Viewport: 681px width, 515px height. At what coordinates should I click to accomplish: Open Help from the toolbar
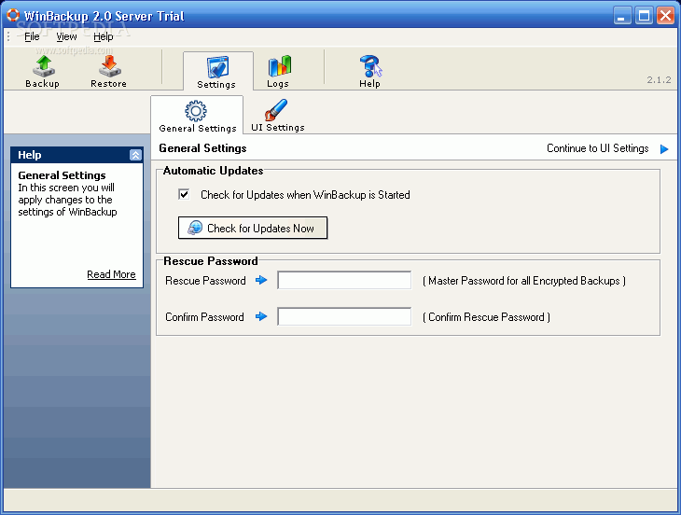point(370,72)
